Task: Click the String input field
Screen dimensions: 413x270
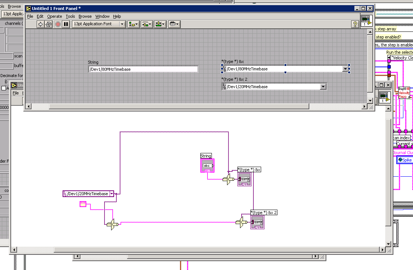Action: 143,69
